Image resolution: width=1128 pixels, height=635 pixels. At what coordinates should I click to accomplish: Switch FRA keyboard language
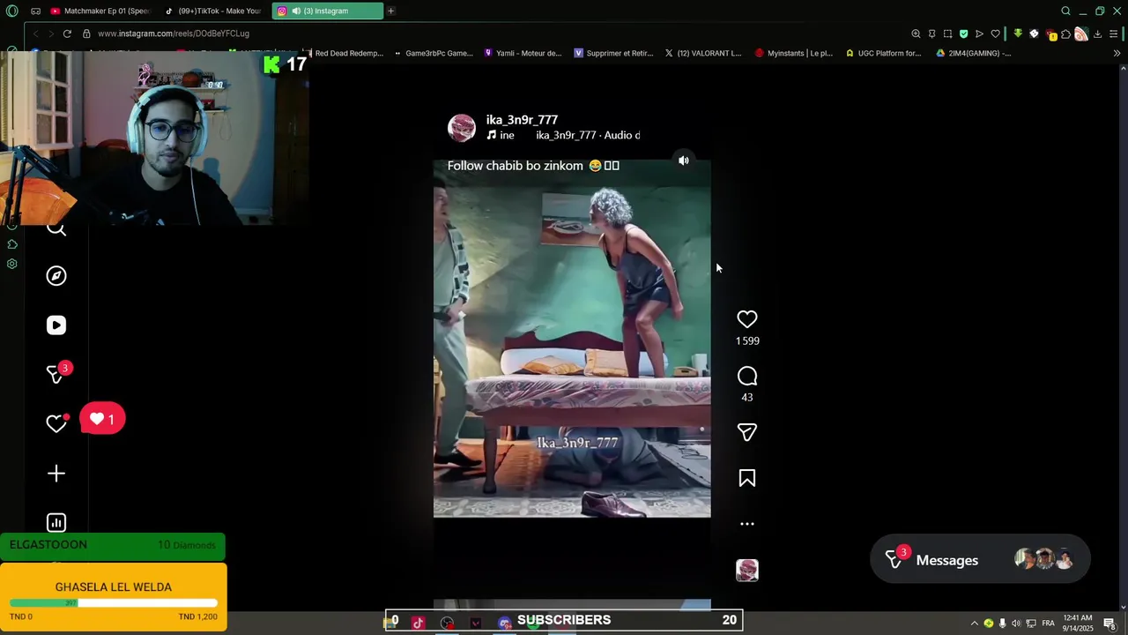(1048, 624)
